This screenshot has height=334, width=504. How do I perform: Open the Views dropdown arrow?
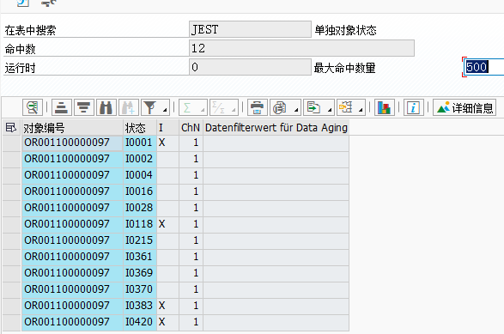tap(296, 110)
